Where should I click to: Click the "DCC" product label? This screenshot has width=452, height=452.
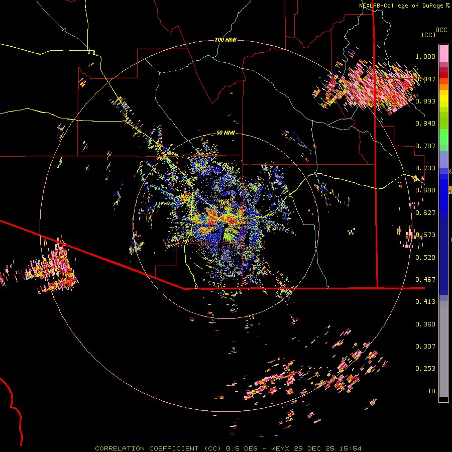pos(441,30)
